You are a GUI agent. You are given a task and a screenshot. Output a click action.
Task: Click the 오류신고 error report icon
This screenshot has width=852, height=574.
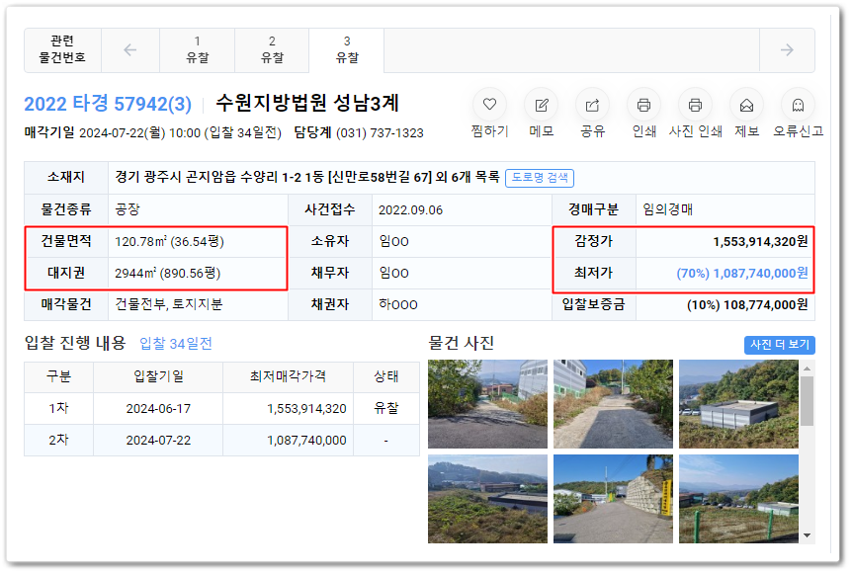[798, 105]
